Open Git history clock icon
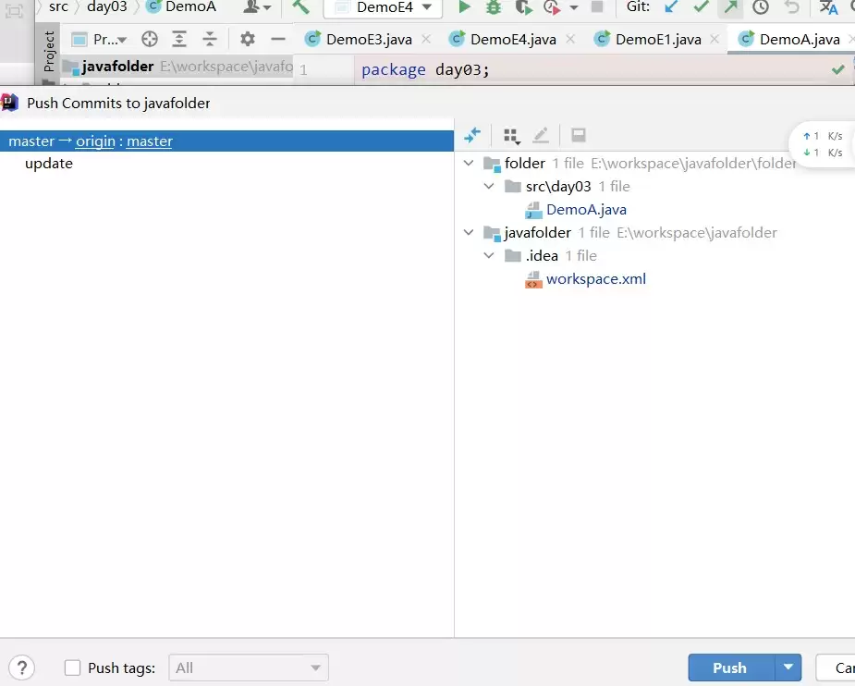Image resolution: width=855 pixels, height=686 pixels. coord(760,7)
